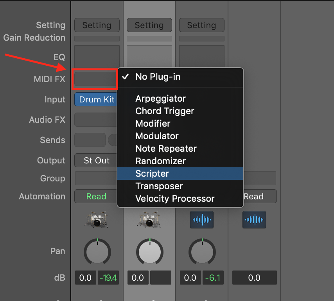Click the third channel's audio waveform icon
This screenshot has width=334, height=301.
202,220
